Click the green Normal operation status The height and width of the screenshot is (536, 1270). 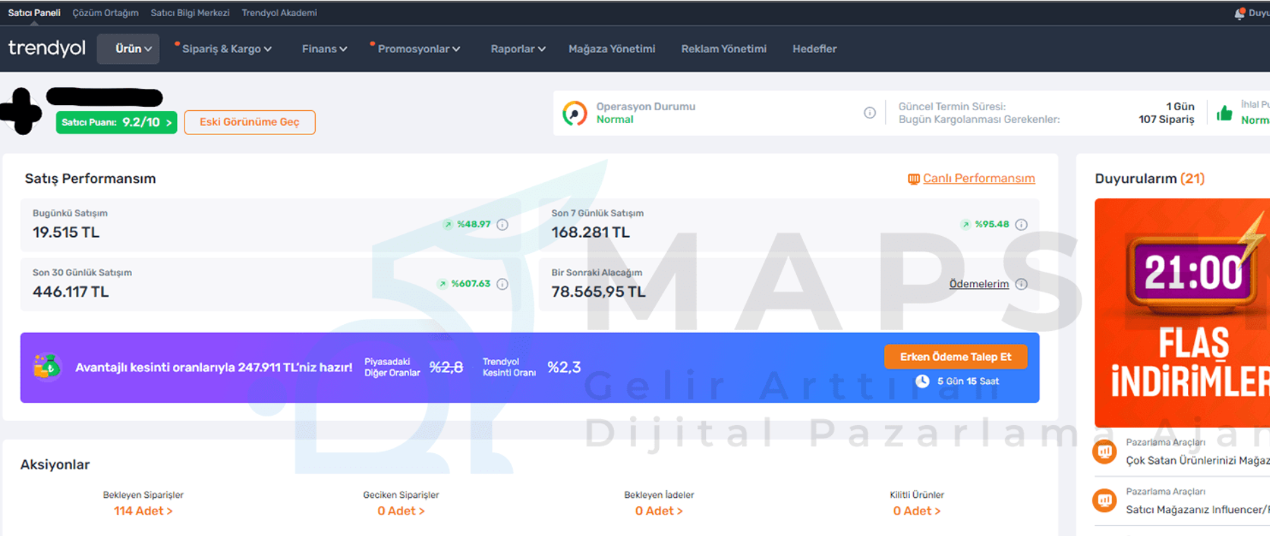614,120
